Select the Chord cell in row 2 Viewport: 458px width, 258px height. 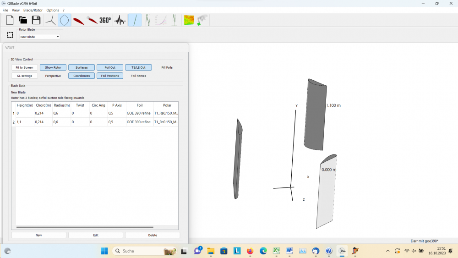coord(43,122)
